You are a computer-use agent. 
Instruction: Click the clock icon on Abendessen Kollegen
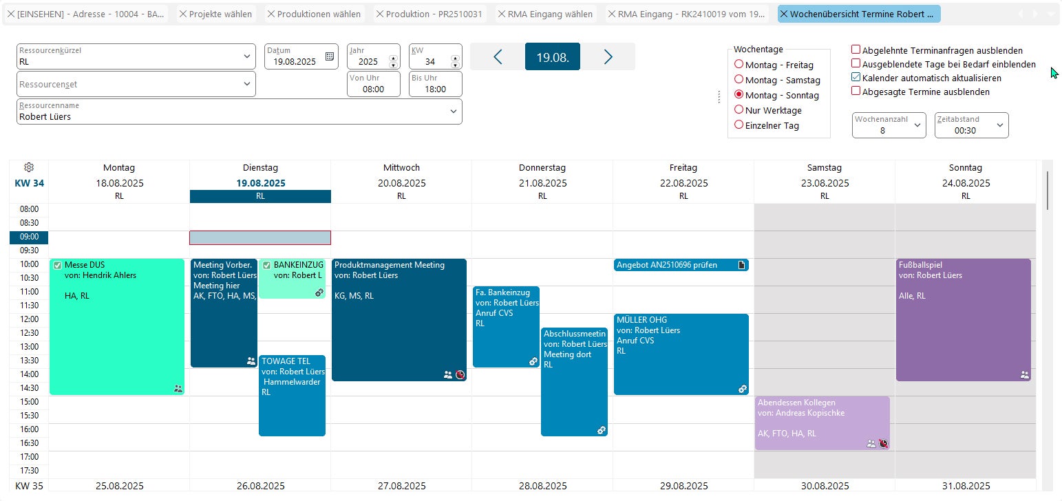pos(883,444)
